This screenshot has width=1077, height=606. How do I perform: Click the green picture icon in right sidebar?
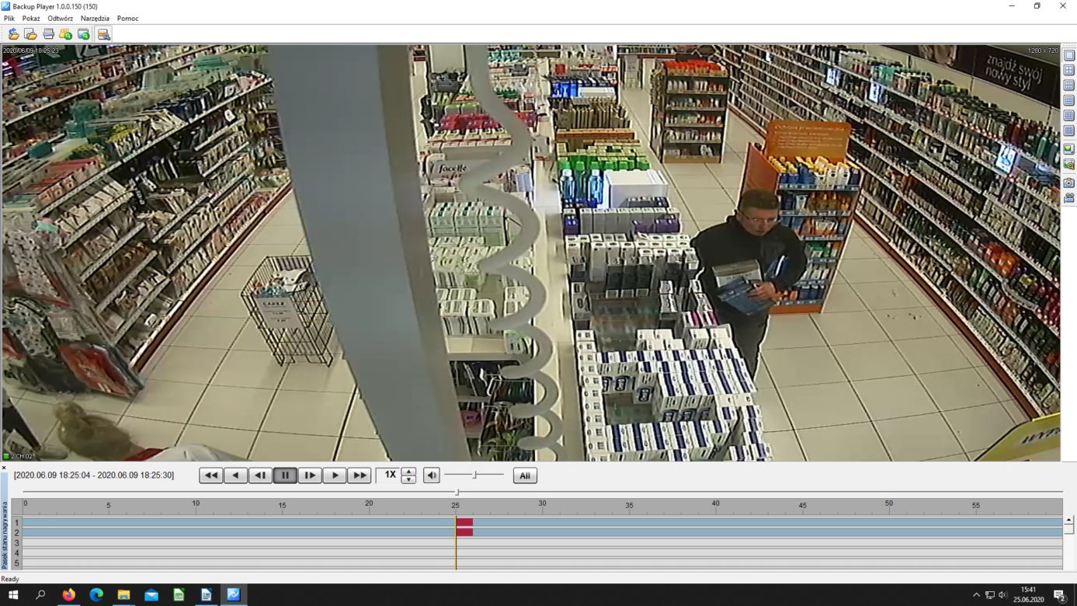click(x=1069, y=149)
